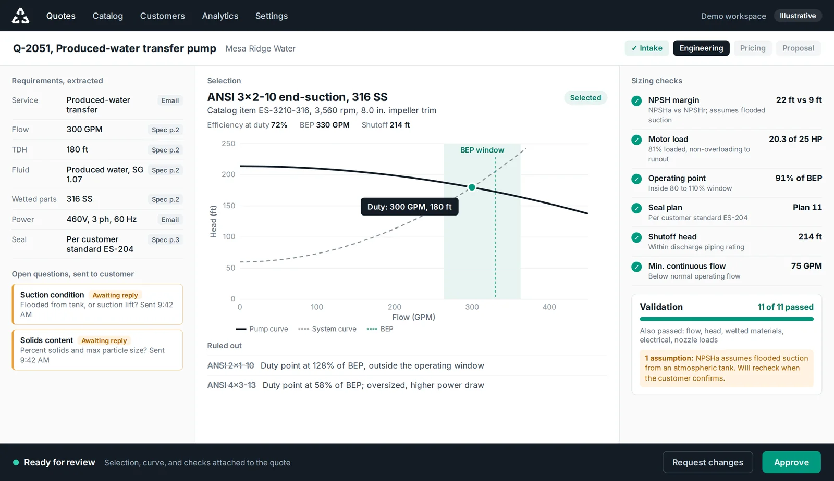Click the ruled-out ANSI 4×3-13 row
This screenshot has height=481, width=834.
point(407,385)
